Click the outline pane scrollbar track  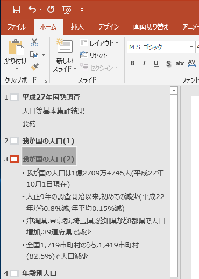coord(174,186)
